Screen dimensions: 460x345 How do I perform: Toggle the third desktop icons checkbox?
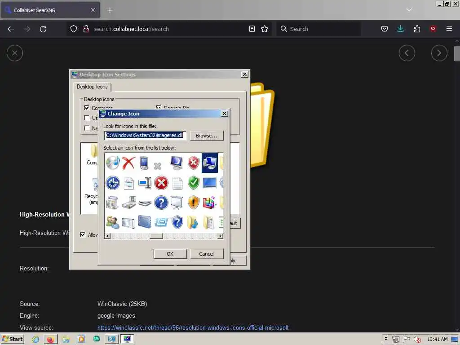(x=87, y=128)
